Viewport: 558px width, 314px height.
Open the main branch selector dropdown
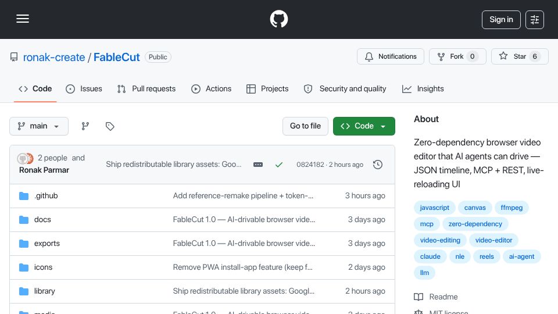pos(39,126)
